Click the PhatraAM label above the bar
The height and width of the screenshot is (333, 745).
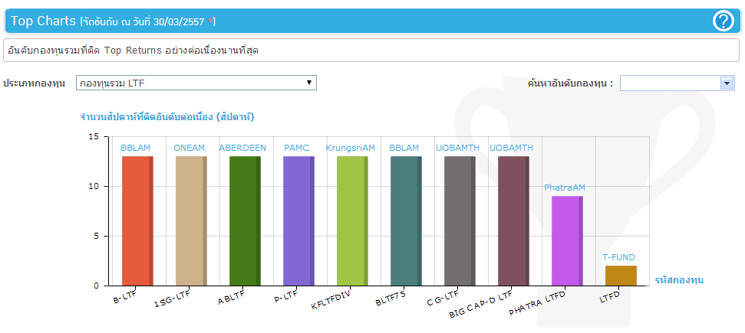[565, 188]
